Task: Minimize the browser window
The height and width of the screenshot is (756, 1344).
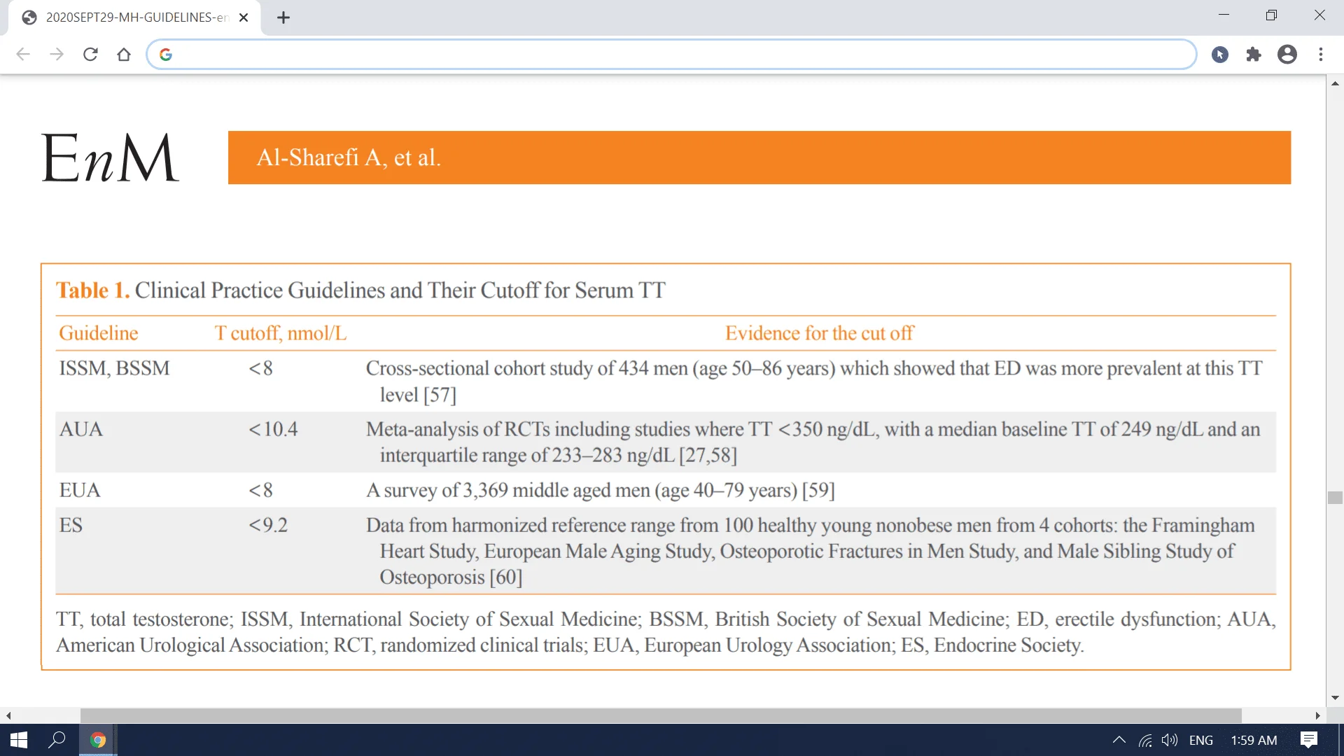Action: (1224, 15)
